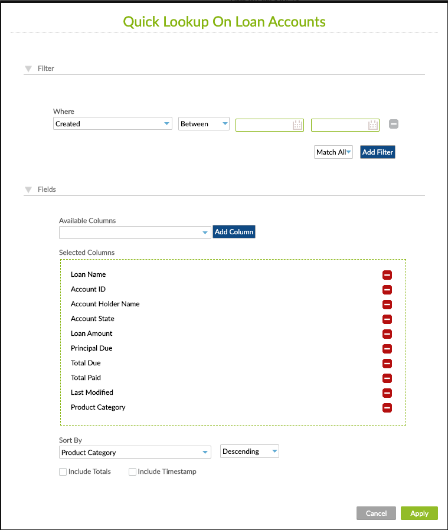The width and height of the screenshot is (448, 530).
Task: Enable the Include Totals checkbox
Action: click(63, 472)
